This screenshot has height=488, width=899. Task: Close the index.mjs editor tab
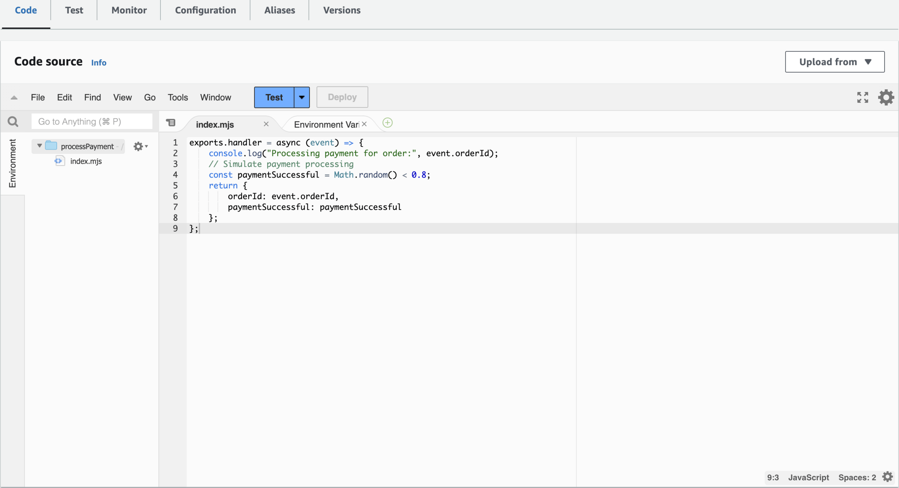266,124
